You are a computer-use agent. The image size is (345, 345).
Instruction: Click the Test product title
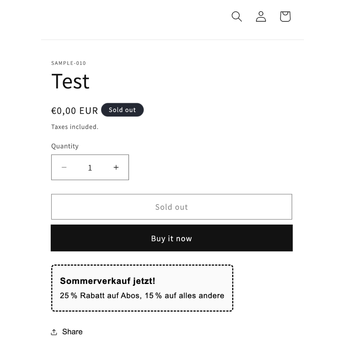[70, 81]
